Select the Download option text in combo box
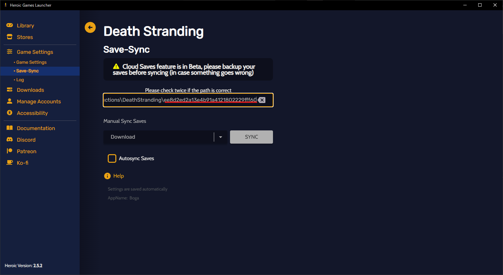This screenshot has height=275, width=503. coord(123,137)
